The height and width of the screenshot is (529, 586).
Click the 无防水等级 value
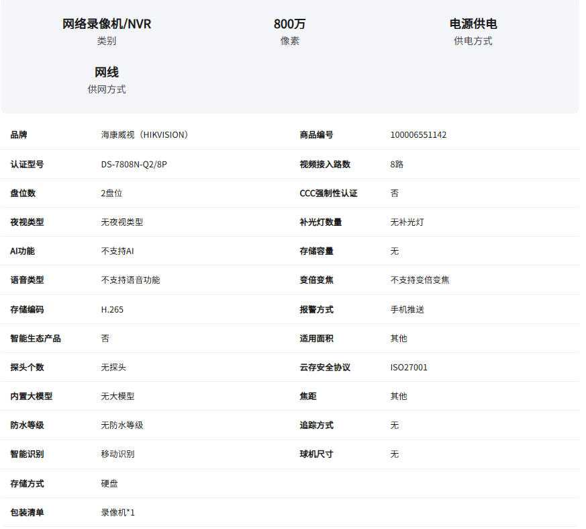tap(122, 425)
